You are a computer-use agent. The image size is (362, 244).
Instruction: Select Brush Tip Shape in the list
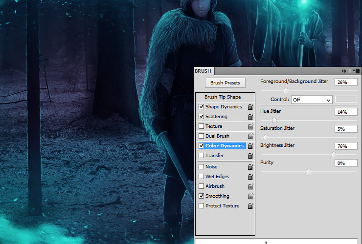coord(223,97)
